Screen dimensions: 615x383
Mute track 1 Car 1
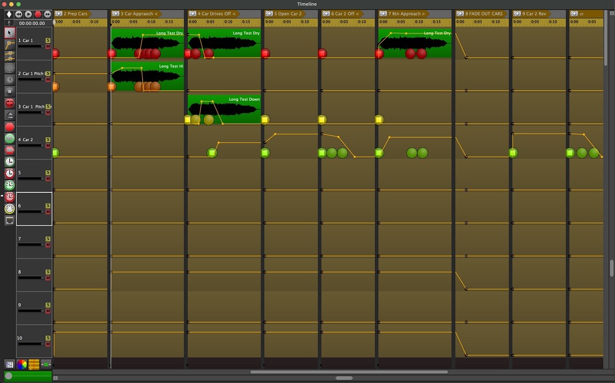48,46
